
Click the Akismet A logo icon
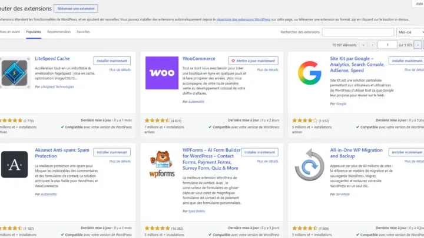[x=14, y=165]
